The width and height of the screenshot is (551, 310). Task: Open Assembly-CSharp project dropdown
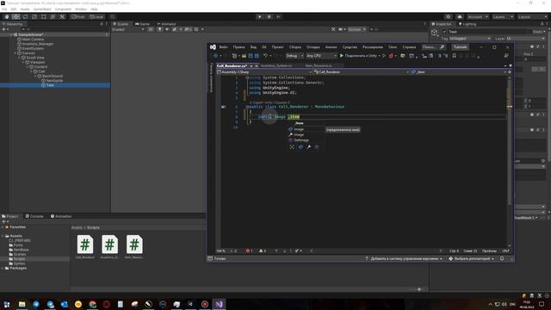264,72
